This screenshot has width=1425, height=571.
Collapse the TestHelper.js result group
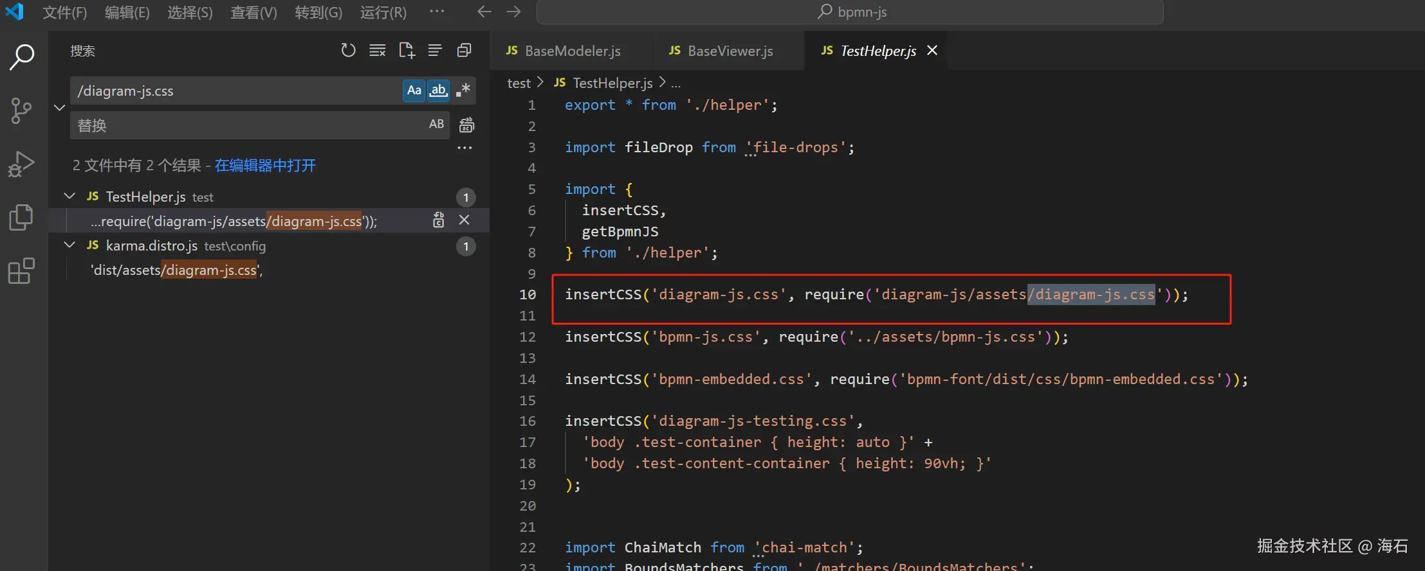69,196
